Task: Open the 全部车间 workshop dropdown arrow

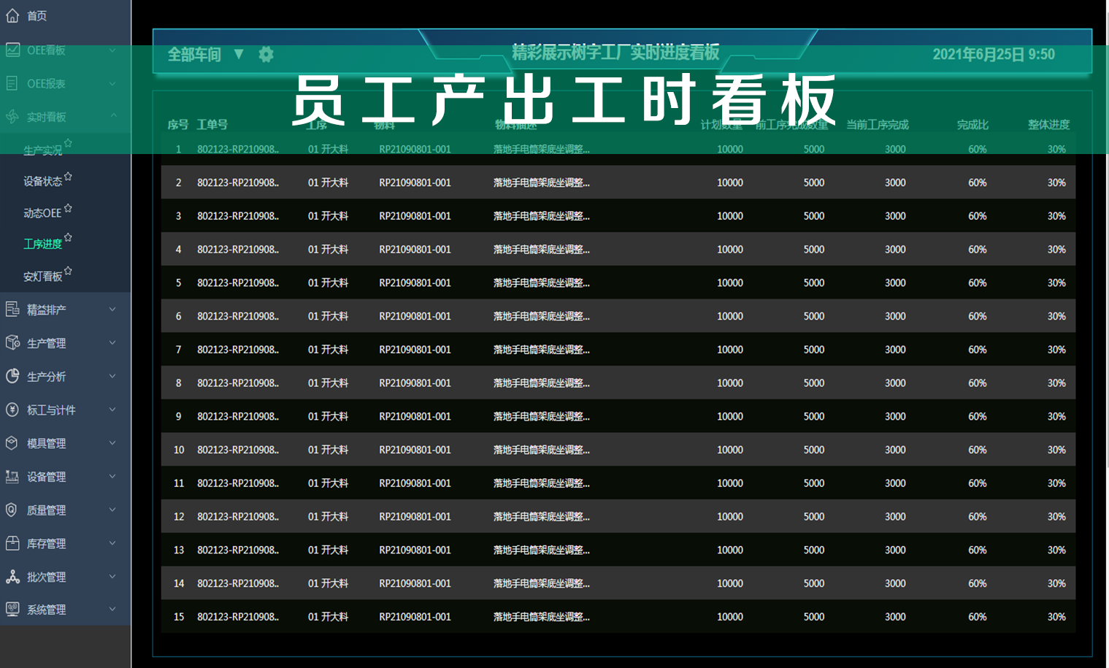Action: coord(239,54)
